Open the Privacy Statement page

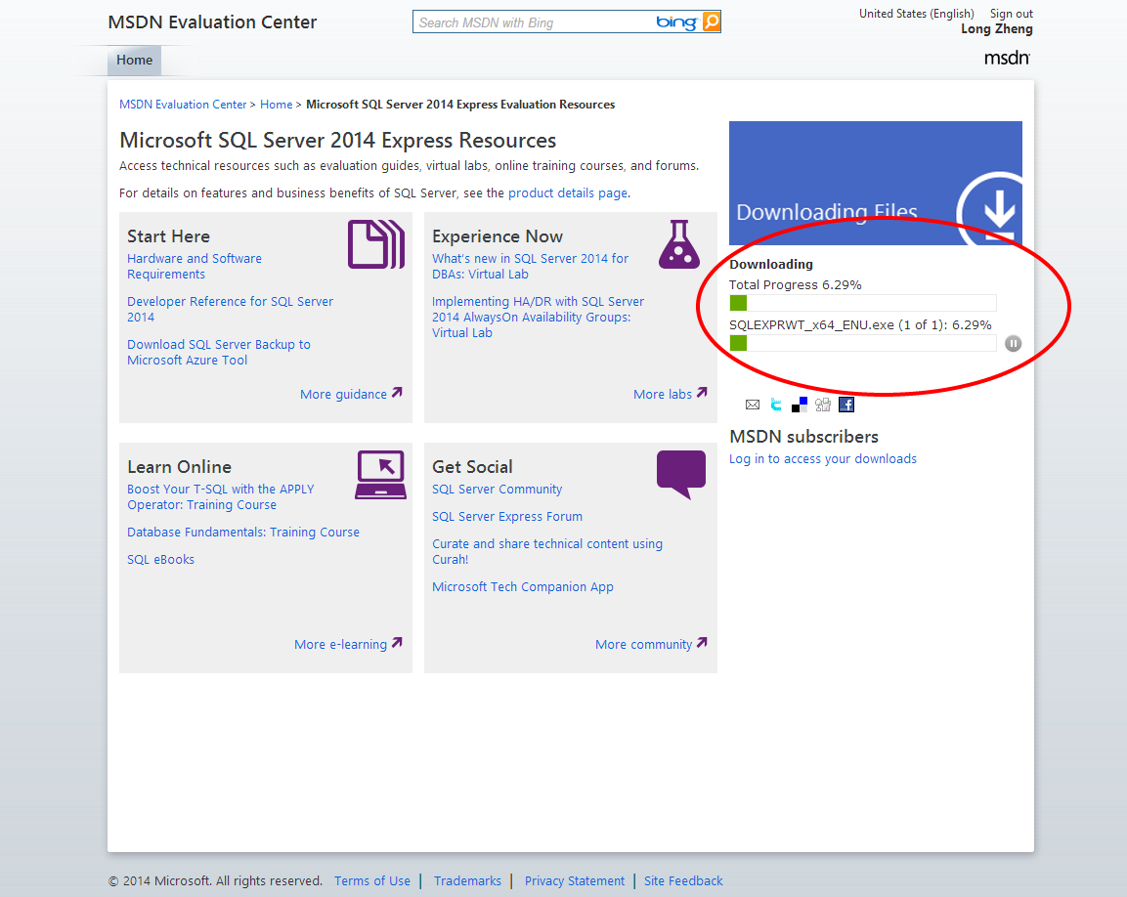point(574,880)
